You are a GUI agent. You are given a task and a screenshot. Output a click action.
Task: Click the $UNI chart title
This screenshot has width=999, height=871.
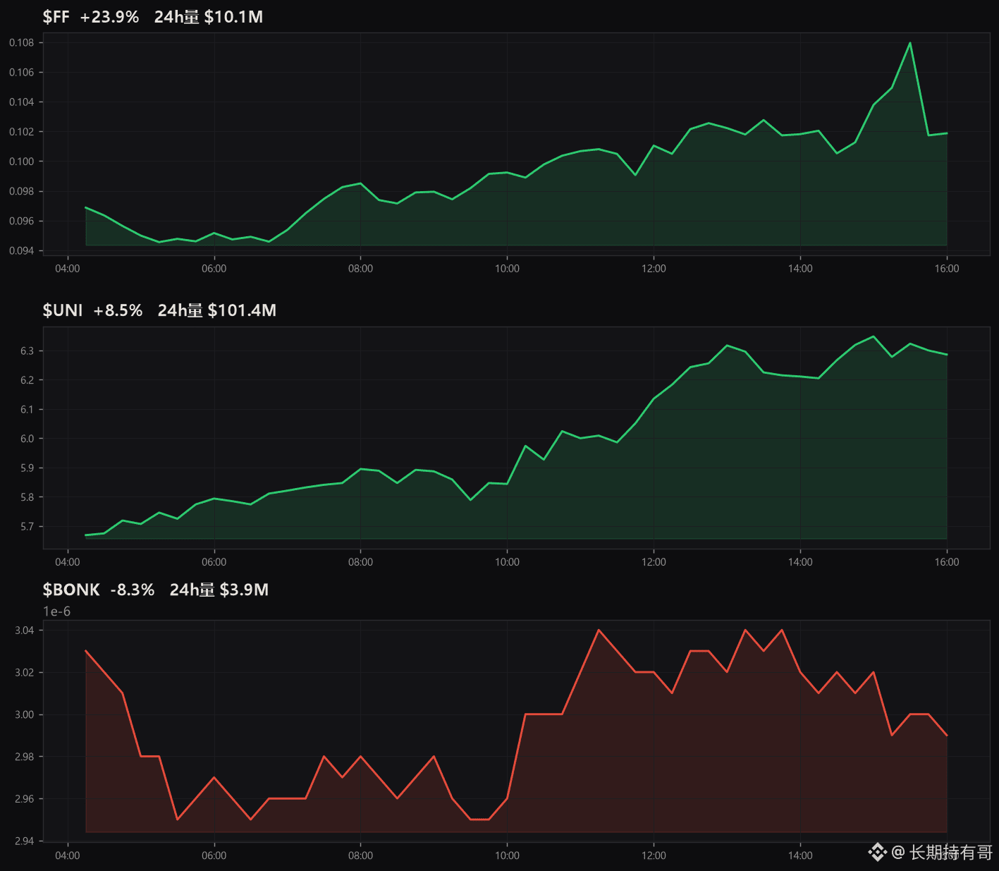tap(63, 310)
